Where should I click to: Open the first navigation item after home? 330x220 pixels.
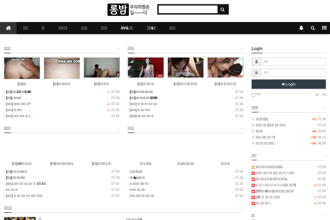click(x=25, y=28)
